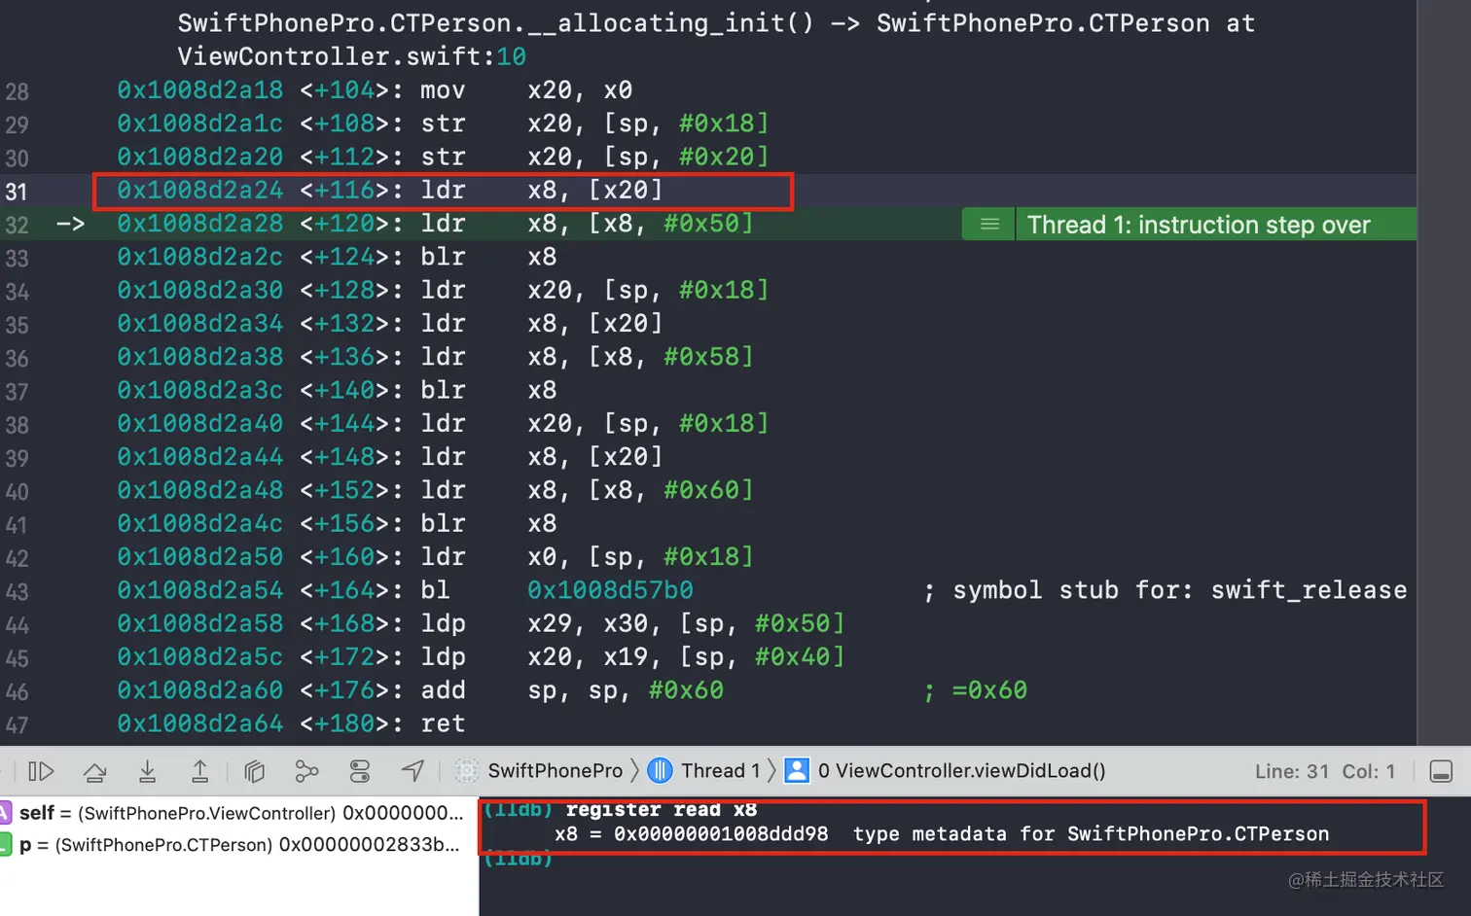This screenshot has height=916, width=1471.
Task: Click line number 28 in the gutter
Action: coord(18,92)
